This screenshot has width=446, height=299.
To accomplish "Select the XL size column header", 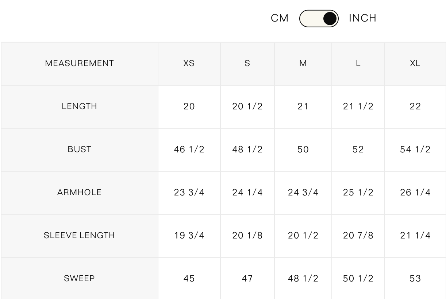I will coord(415,63).
